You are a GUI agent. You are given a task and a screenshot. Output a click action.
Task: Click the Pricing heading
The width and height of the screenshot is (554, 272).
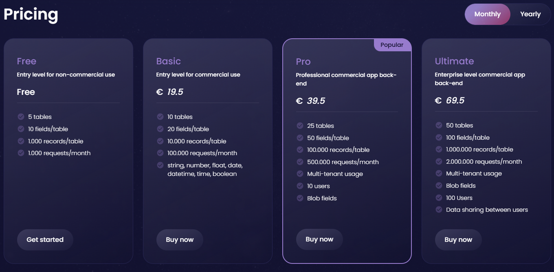click(x=31, y=14)
